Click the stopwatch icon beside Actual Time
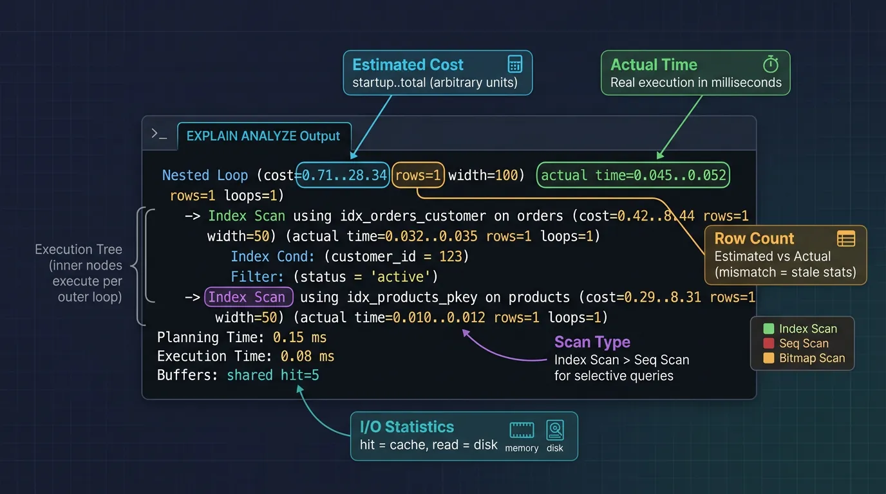 tap(771, 64)
